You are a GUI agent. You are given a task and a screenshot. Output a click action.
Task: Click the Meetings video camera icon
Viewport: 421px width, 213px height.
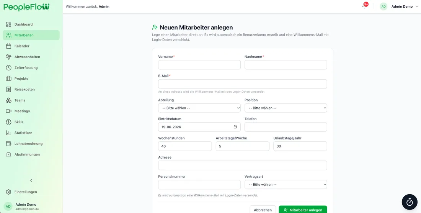click(x=8, y=111)
